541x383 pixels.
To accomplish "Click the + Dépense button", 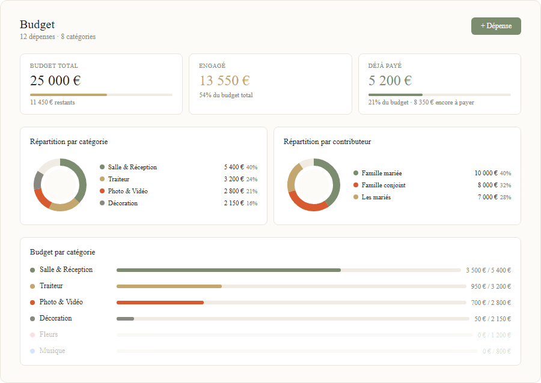I will 496,26.
